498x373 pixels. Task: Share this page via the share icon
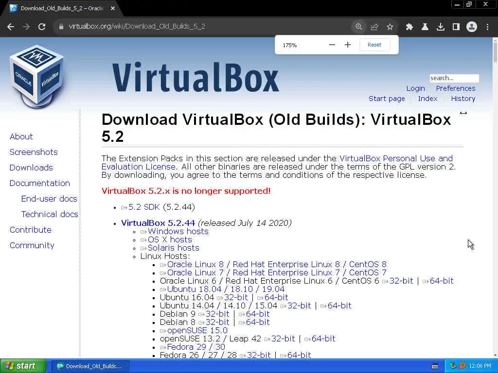click(x=374, y=27)
